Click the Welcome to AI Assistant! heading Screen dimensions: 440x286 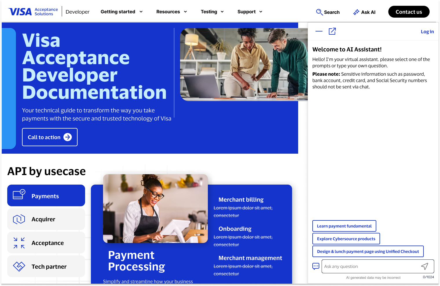pyautogui.click(x=347, y=49)
